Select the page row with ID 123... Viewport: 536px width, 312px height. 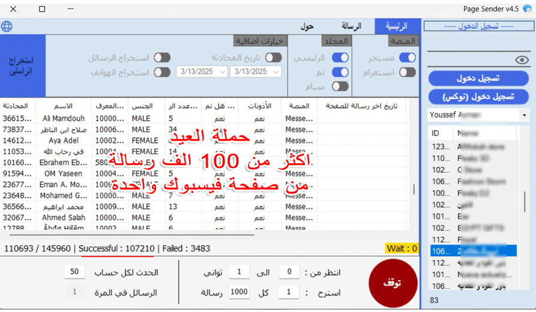[474, 146]
